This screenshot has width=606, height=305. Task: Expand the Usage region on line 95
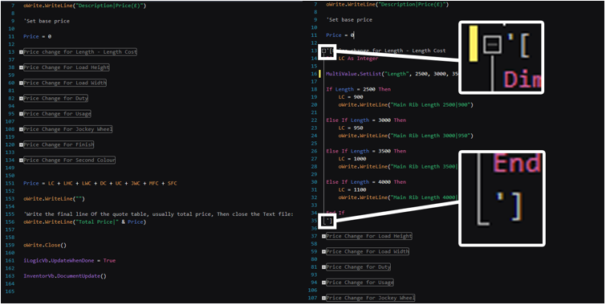[x=21, y=114]
